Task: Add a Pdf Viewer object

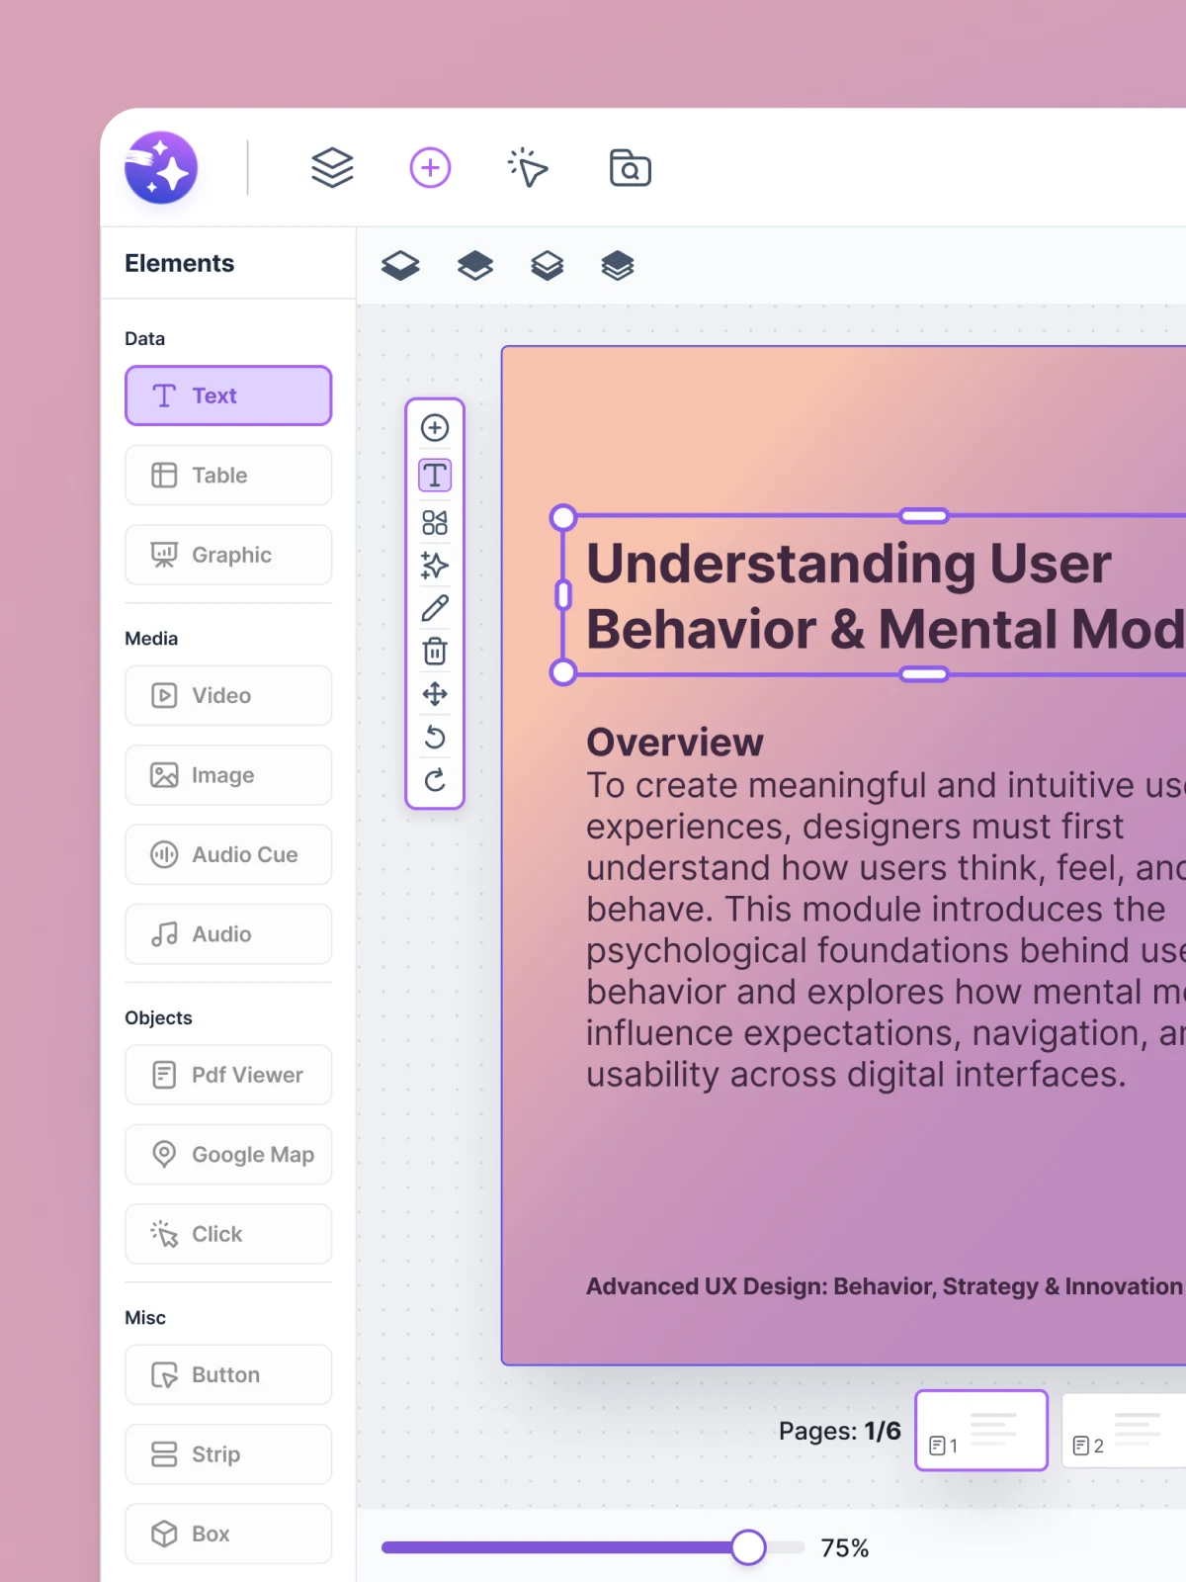Action: tap(228, 1075)
